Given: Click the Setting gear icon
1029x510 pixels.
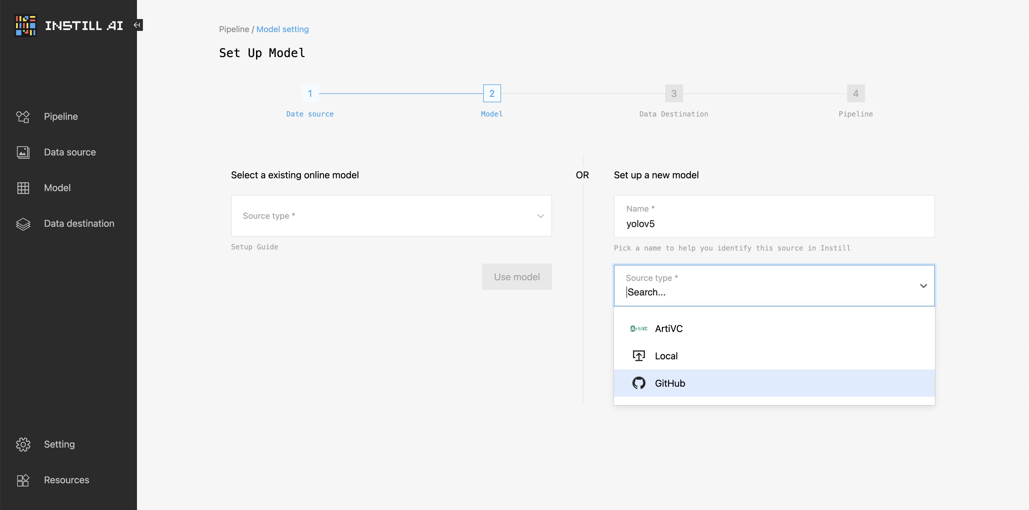Looking at the screenshot, I should click(x=23, y=444).
